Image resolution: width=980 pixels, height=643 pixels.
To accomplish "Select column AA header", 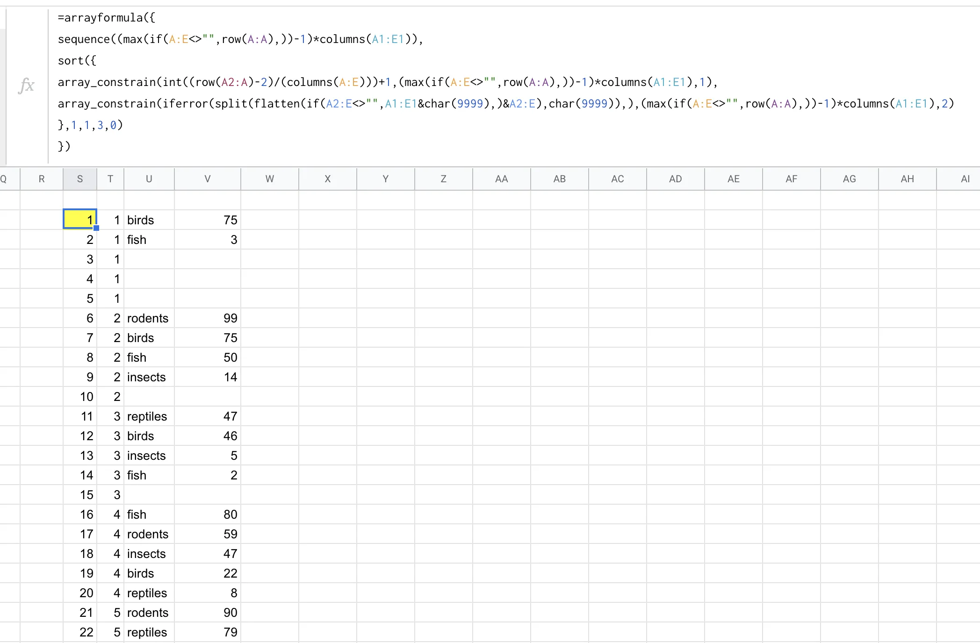I will (501, 179).
